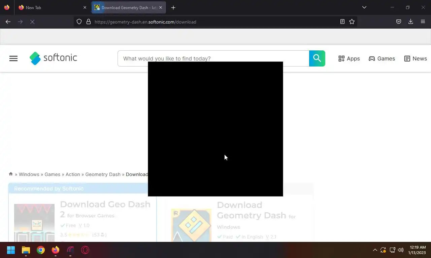The width and height of the screenshot is (431, 258).
Task: Save page to Pocket
Action: pos(399,22)
